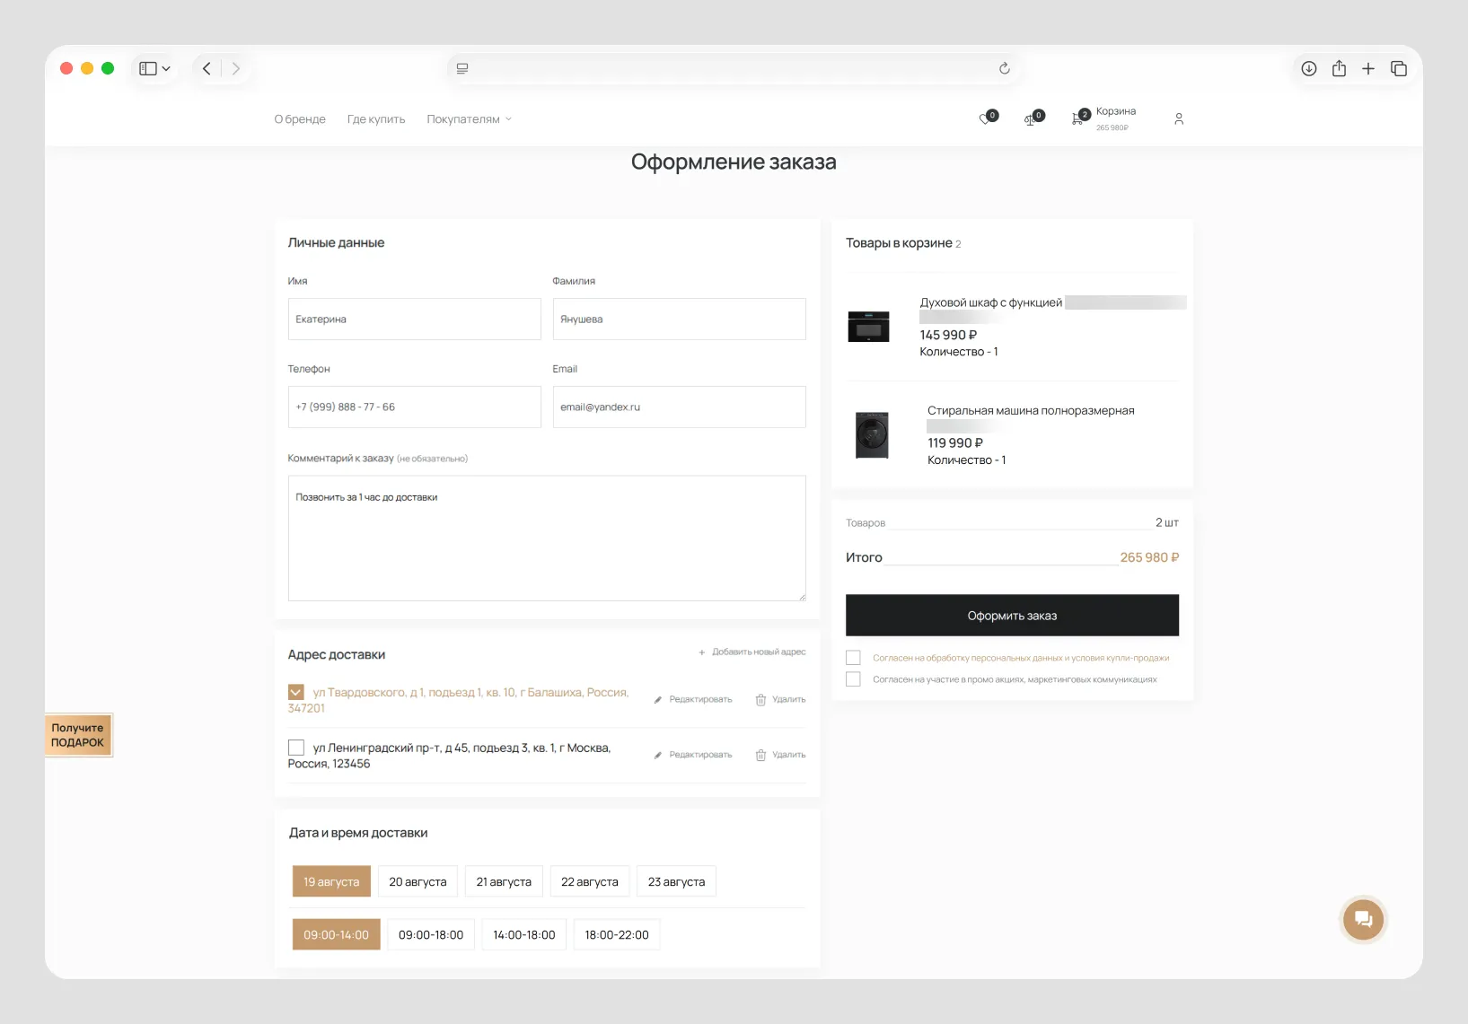Viewport: 1468px width, 1024px height.
Task: Open the user account icon
Action: click(x=1179, y=118)
